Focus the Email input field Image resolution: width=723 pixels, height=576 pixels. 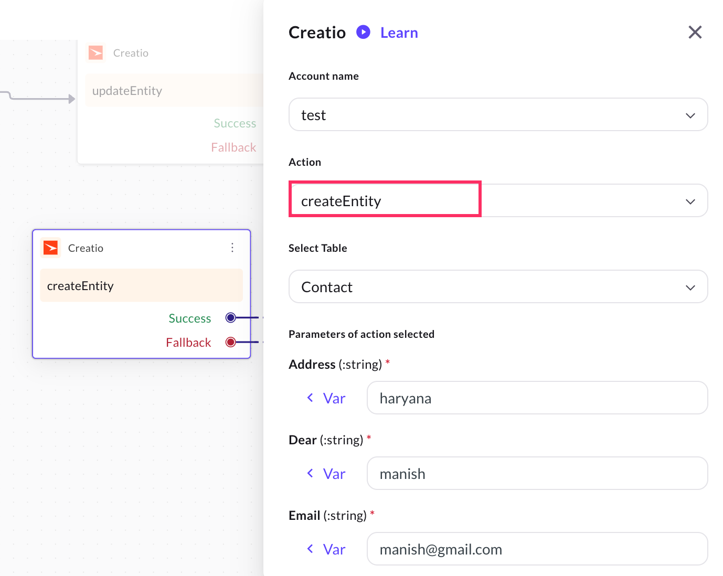537,549
